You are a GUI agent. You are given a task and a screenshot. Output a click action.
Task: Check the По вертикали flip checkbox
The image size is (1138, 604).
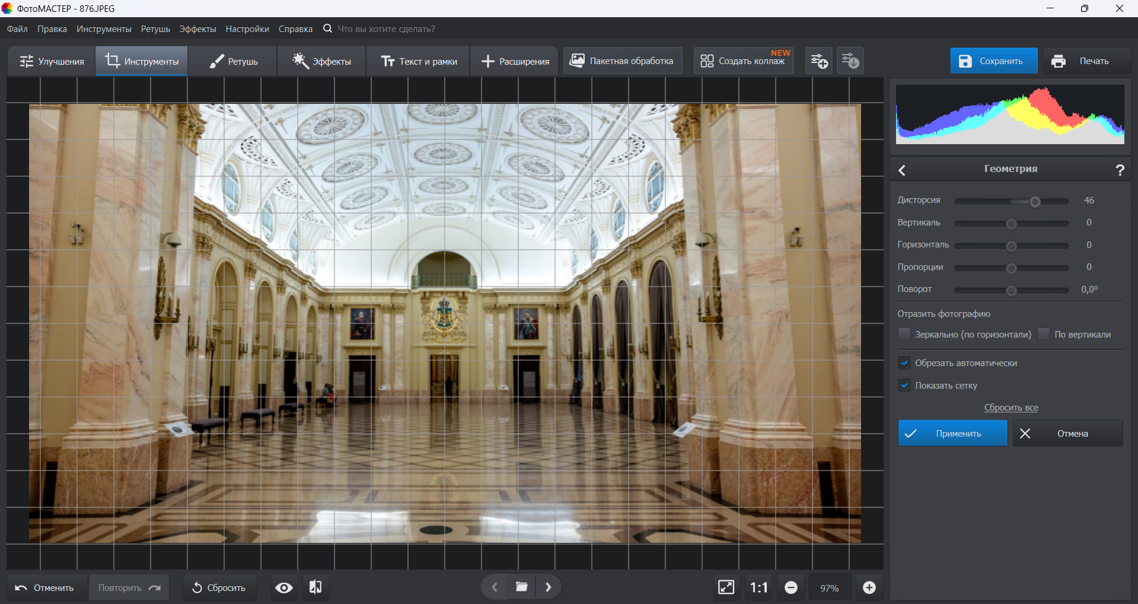click(1044, 335)
